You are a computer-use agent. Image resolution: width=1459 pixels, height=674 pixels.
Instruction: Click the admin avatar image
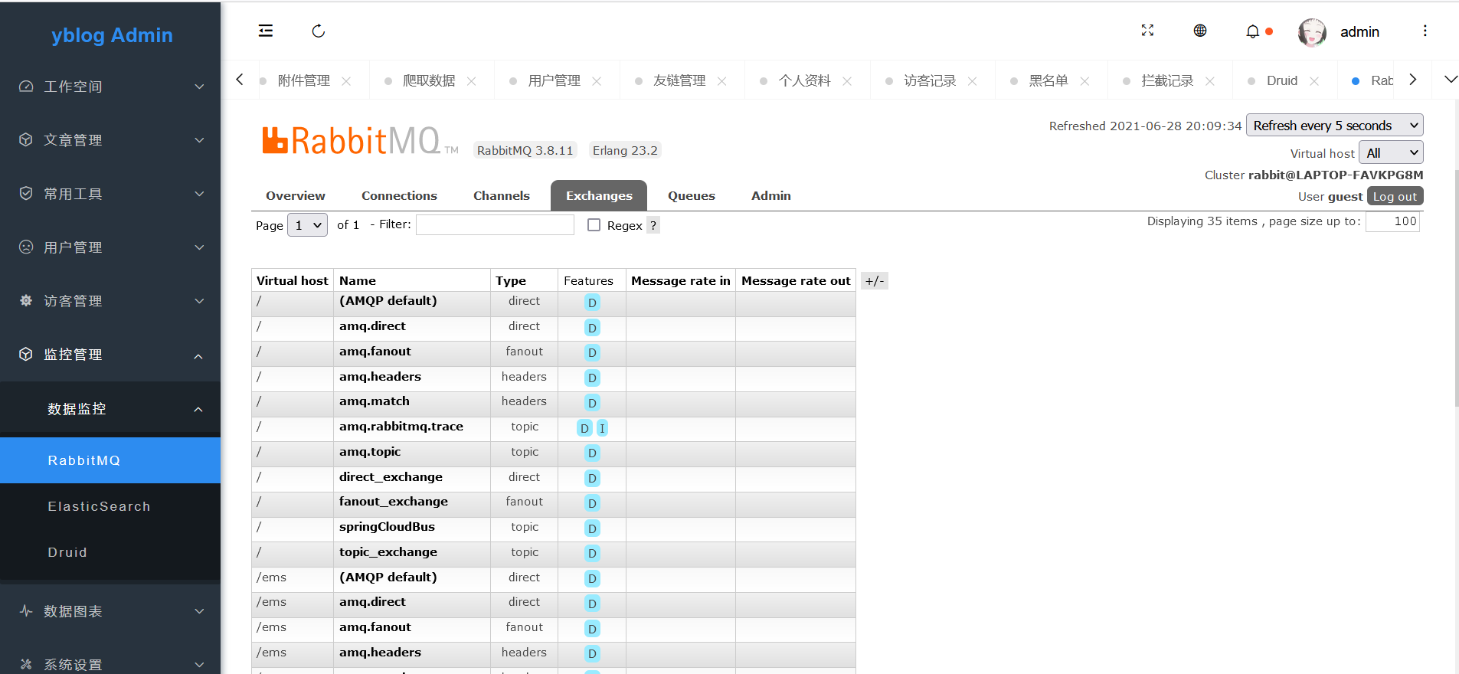point(1312,32)
